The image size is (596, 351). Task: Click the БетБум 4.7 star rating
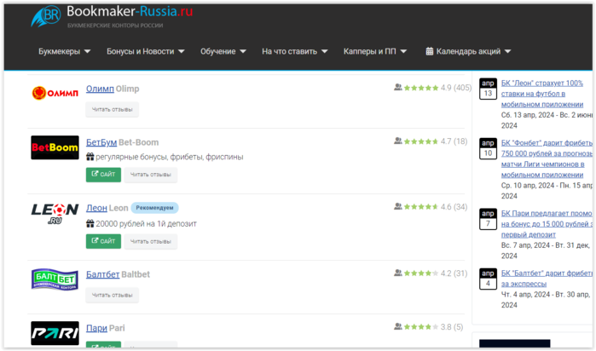coord(421,141)
